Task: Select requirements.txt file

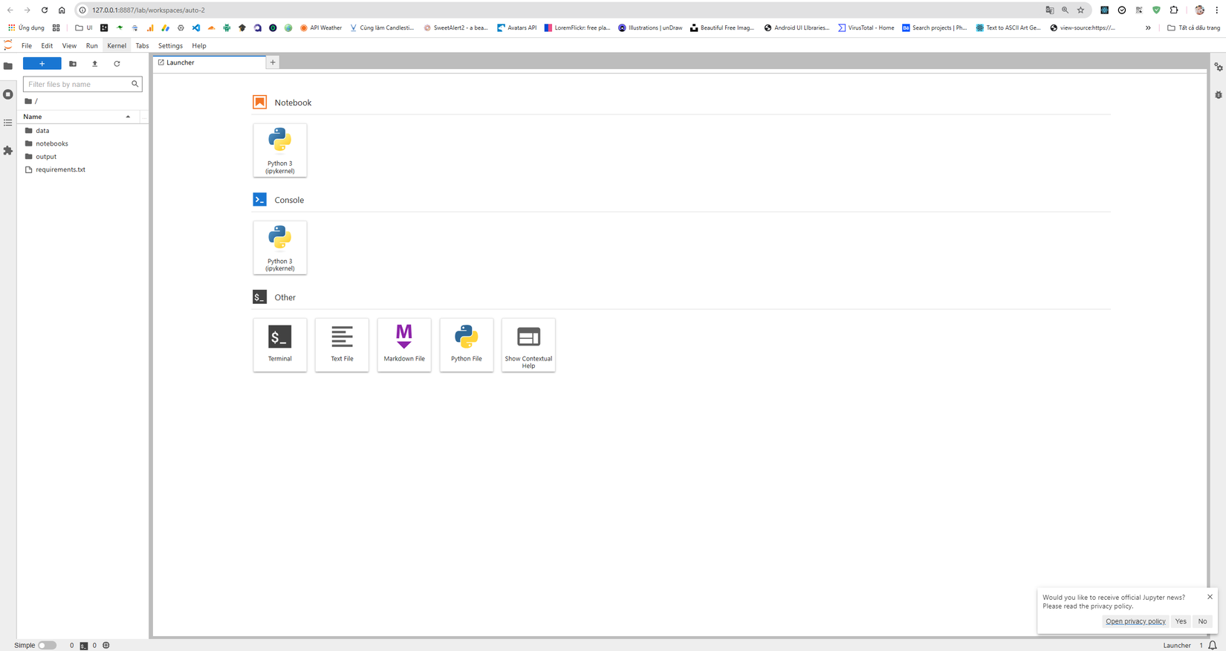Action: [82, 169]
